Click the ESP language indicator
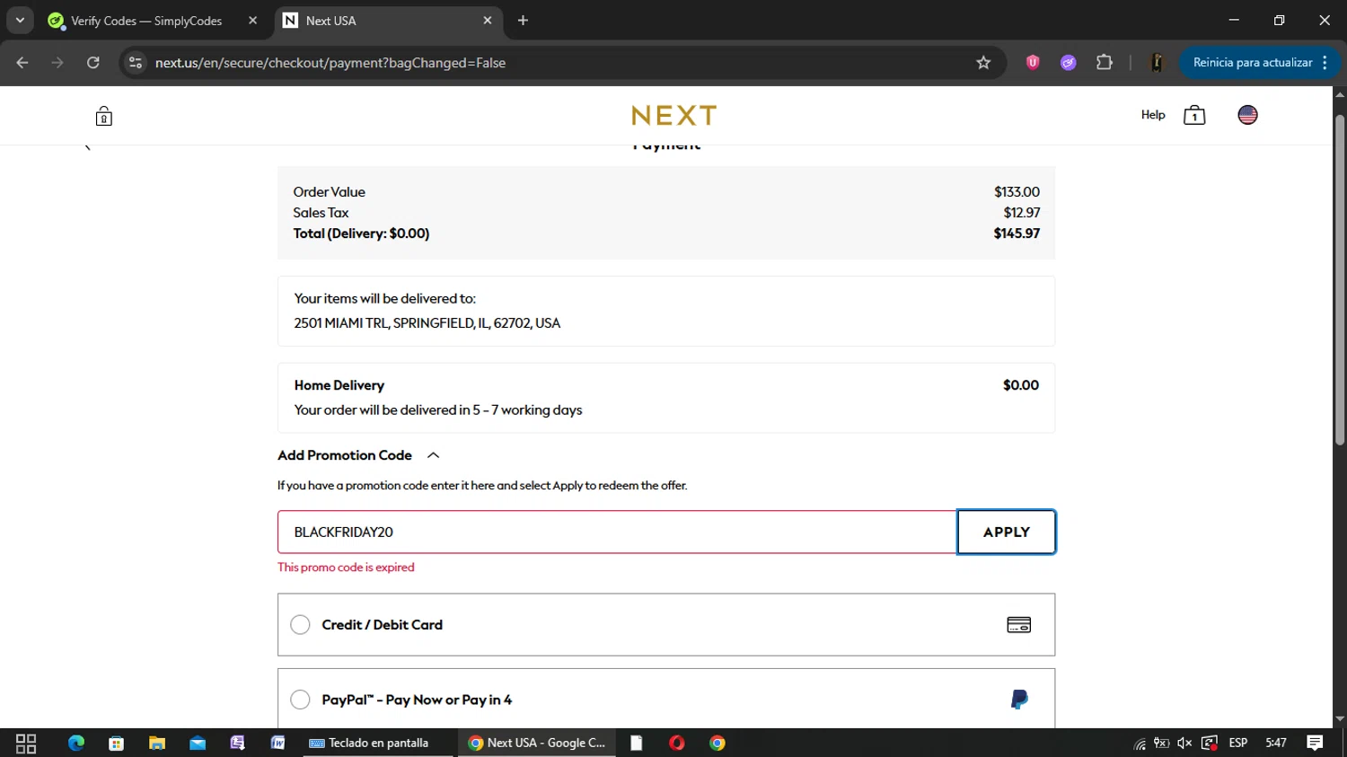This screenshot has width=1347, height=757. coord(1238,744)
